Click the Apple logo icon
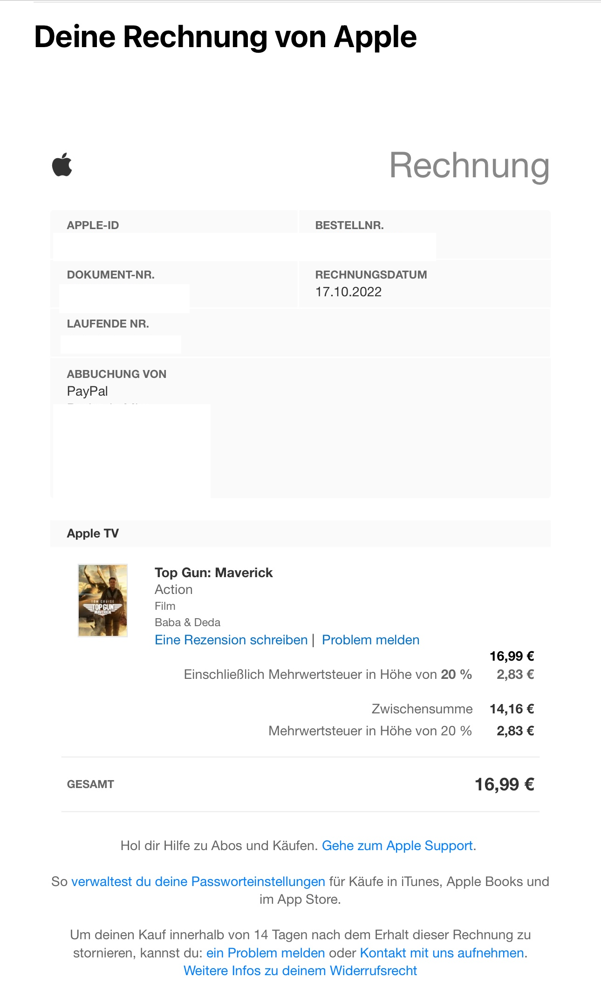The width and height of the screenshot is (601, 998). [x=62, y=165]
